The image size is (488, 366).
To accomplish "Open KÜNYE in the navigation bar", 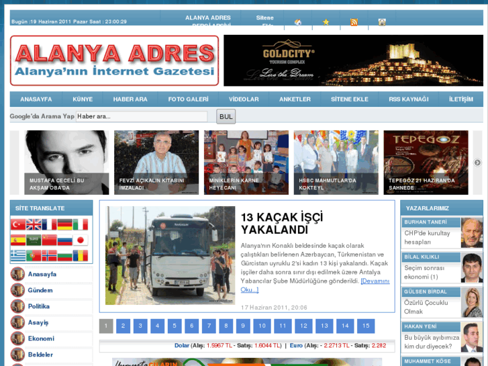I will (83, 99).
